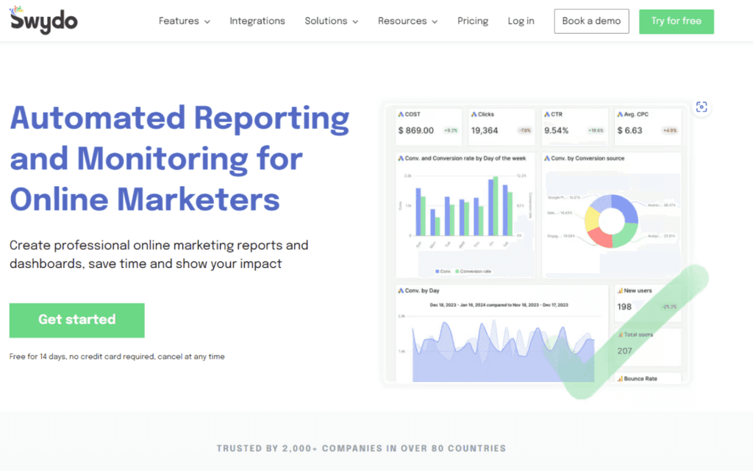Click the 9.54% CTR value
This screenshot has height=471, width=753.
(556, 130)
